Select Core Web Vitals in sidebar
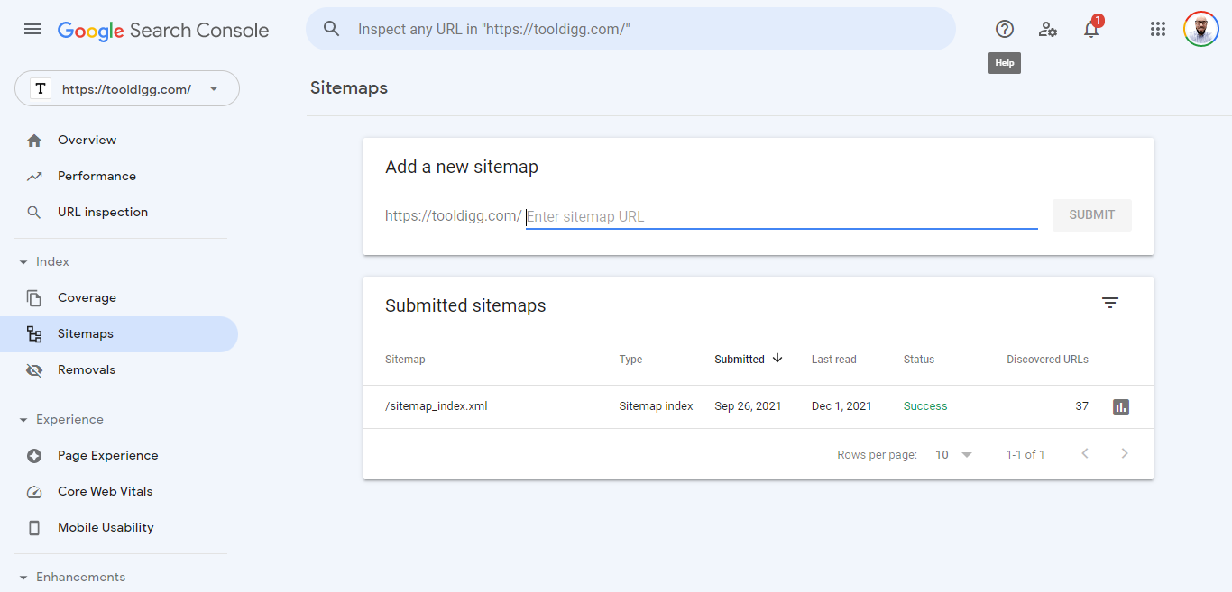The image size is (1232, 592). [105, 492]
